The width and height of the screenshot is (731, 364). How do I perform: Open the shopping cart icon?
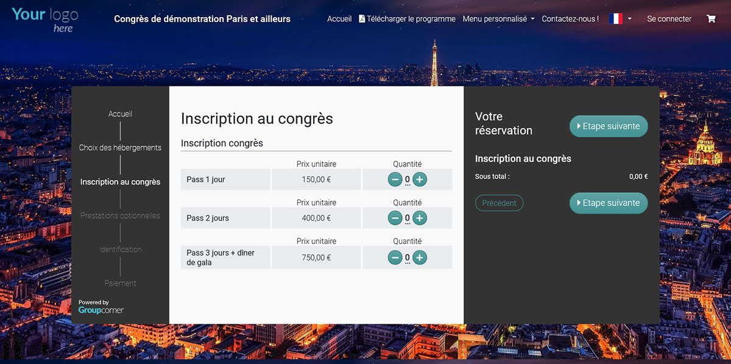(x=711, y=19)
